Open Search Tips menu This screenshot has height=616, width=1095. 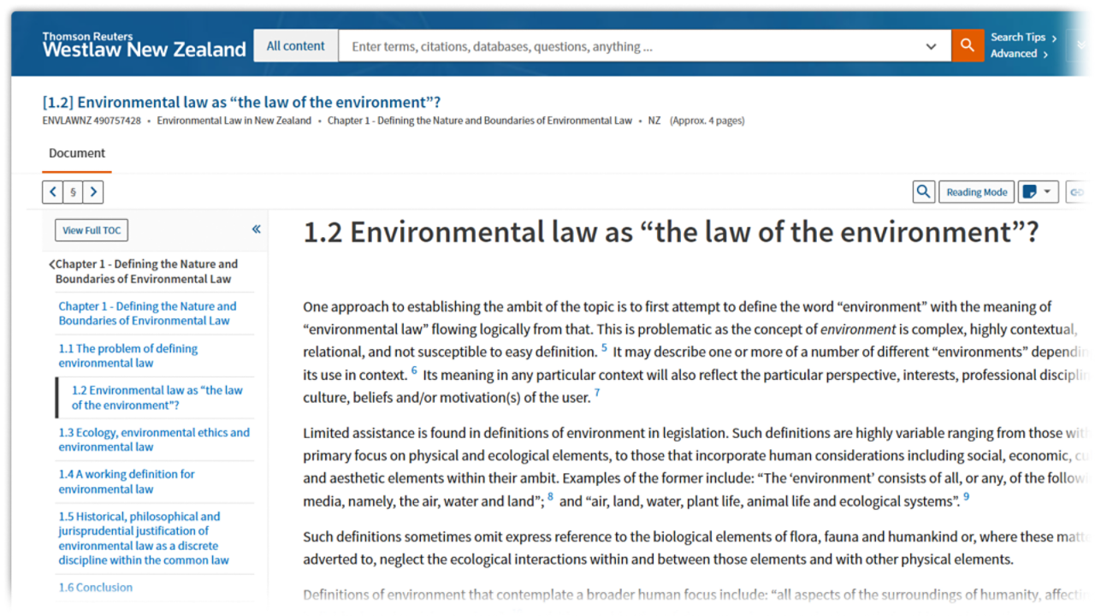tap(1023, 37)
